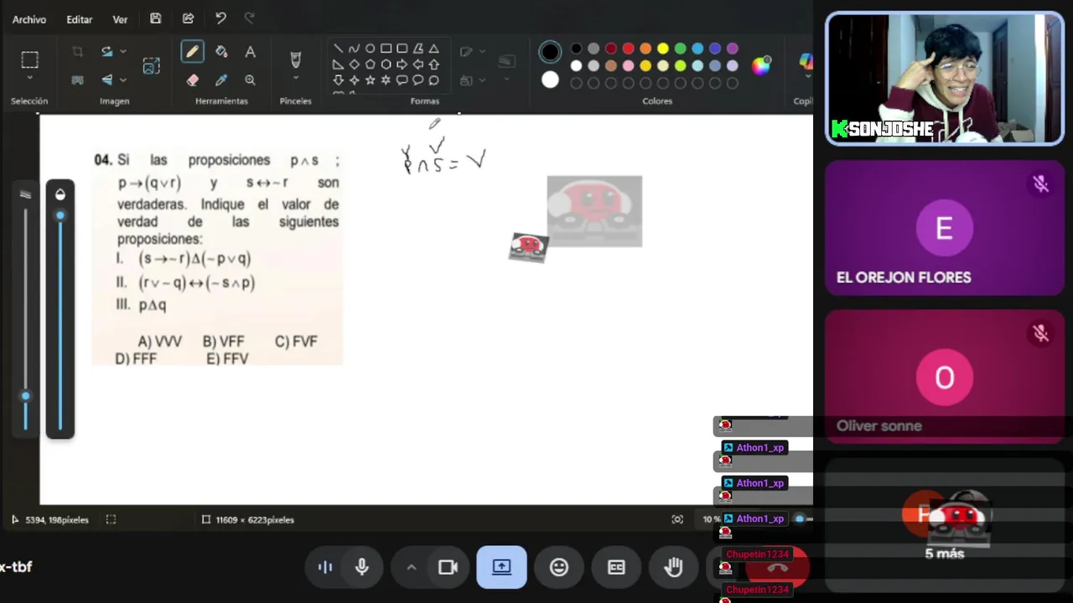Image resolution: width=1073 pixels, height=603 pixels.
Task: Expand the video settings chevron in Meet
Action: click(412, 567)
